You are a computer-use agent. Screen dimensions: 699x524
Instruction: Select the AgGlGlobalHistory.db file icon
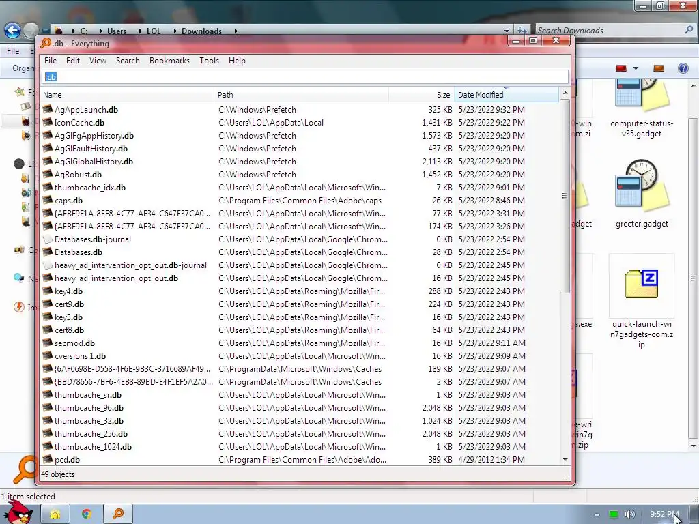pos(47,161)
